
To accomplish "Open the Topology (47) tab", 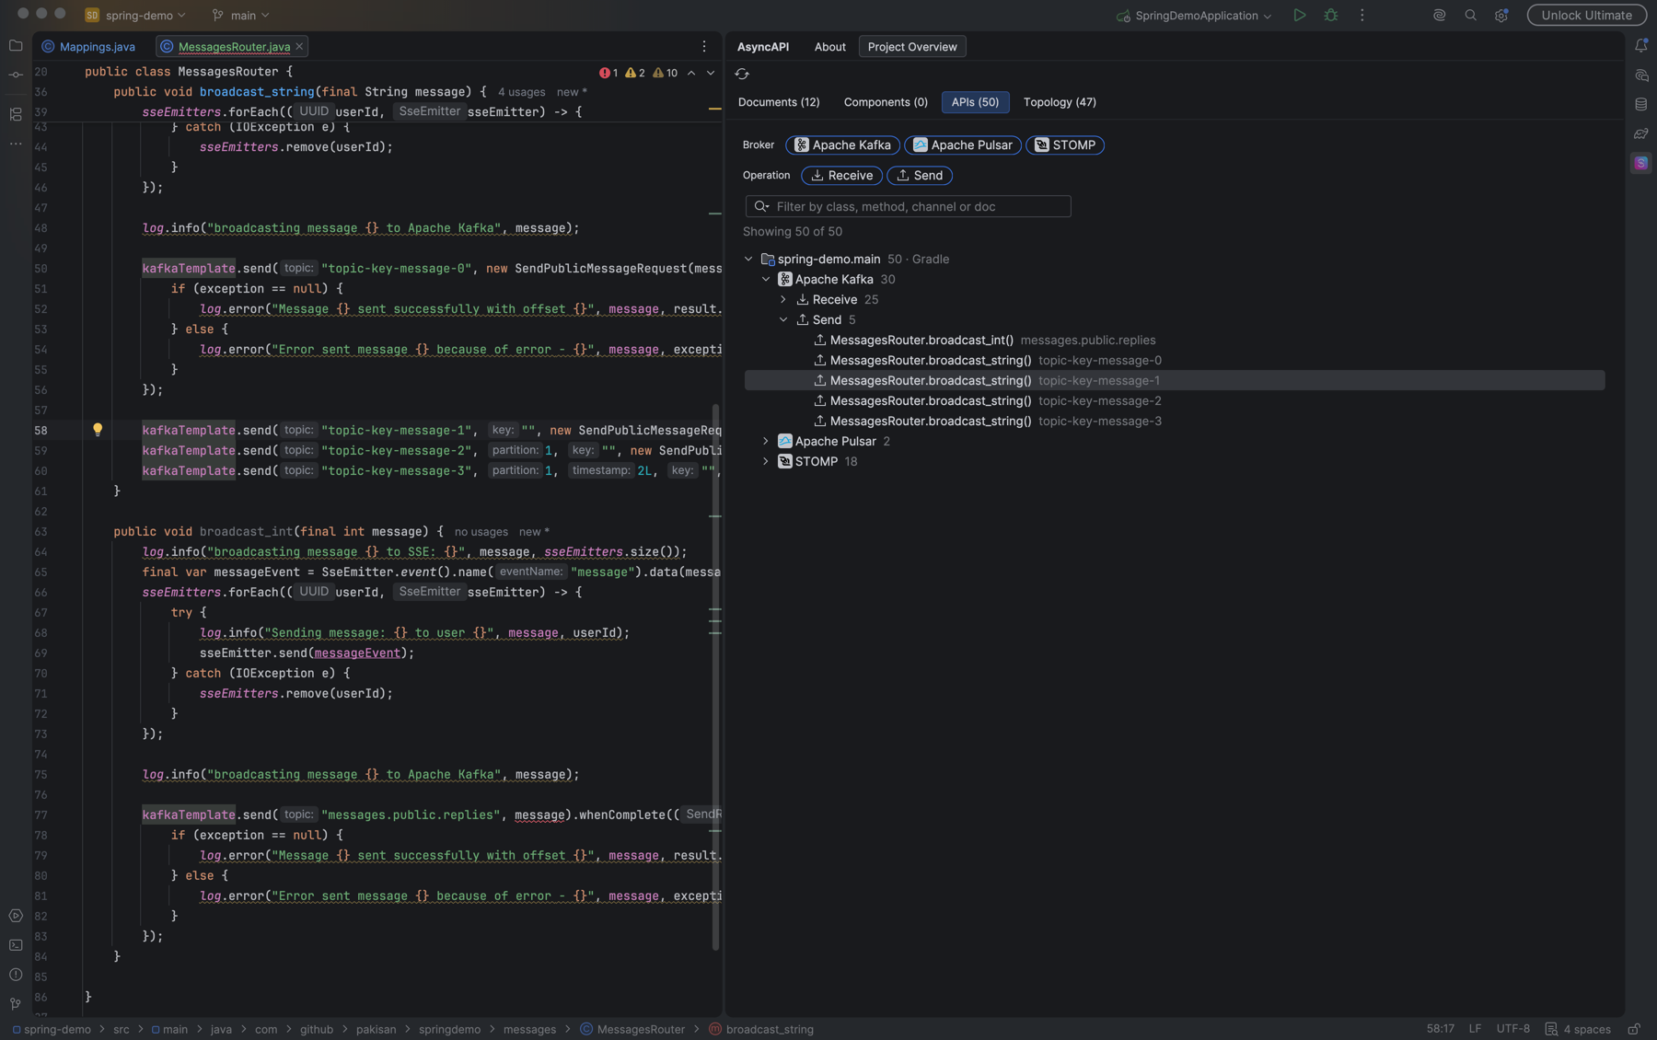I will (x=1060, y=102).
